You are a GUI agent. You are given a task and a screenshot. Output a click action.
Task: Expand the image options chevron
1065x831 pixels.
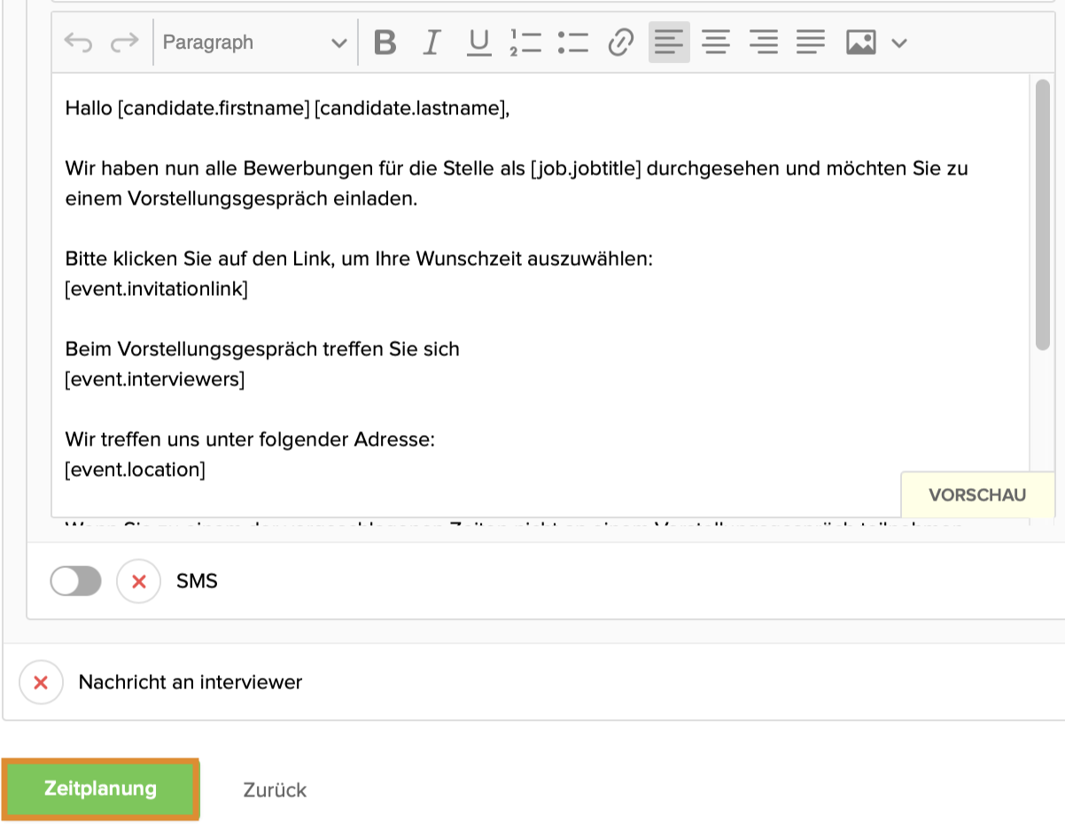(899, 43)
